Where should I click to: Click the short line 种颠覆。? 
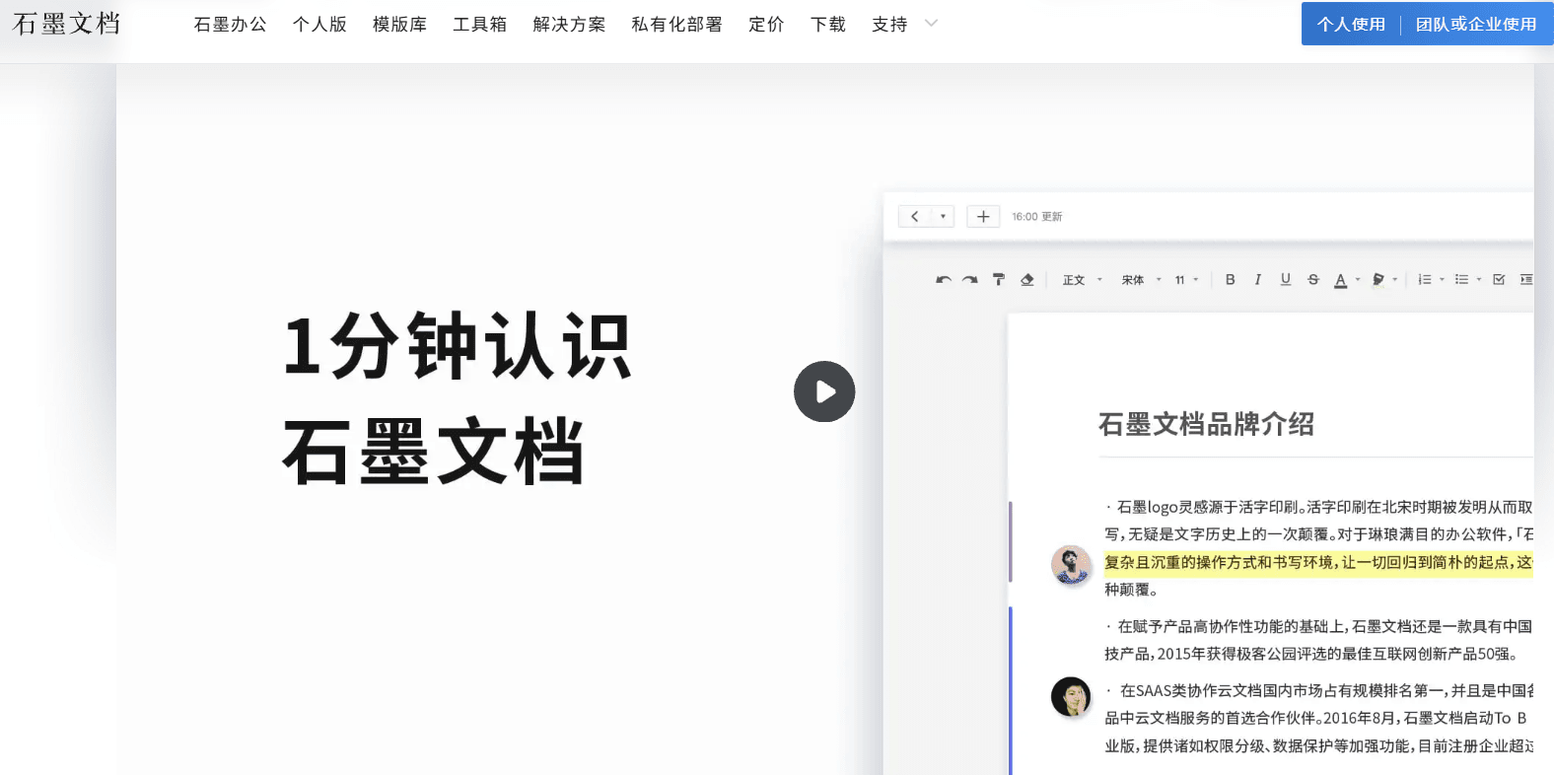tap(1131, 590)
